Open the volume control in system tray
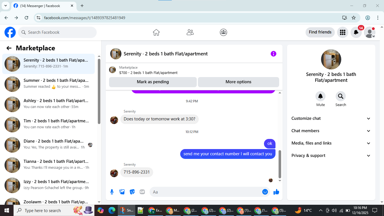384x216 pixels. coord(334,210)
